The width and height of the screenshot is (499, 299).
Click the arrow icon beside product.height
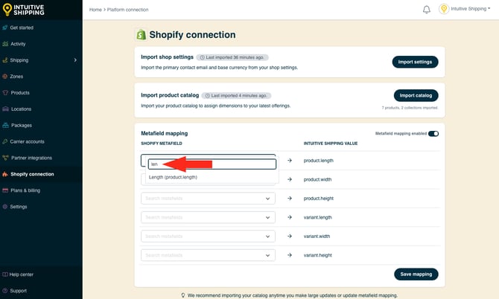point(290,199)
